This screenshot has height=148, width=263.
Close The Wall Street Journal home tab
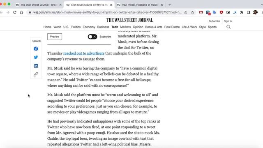click(x=60, y=5)
